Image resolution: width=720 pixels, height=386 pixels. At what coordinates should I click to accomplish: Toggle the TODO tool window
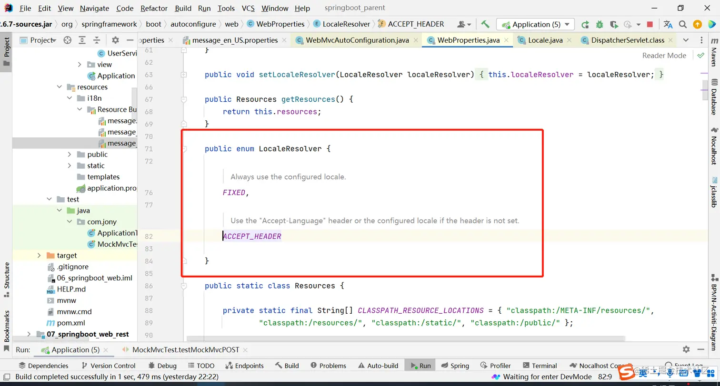201,366
